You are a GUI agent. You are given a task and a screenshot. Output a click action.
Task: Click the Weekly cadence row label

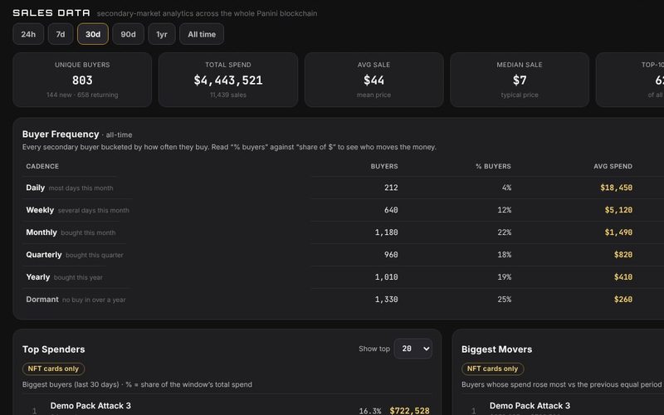pos(40,210)
